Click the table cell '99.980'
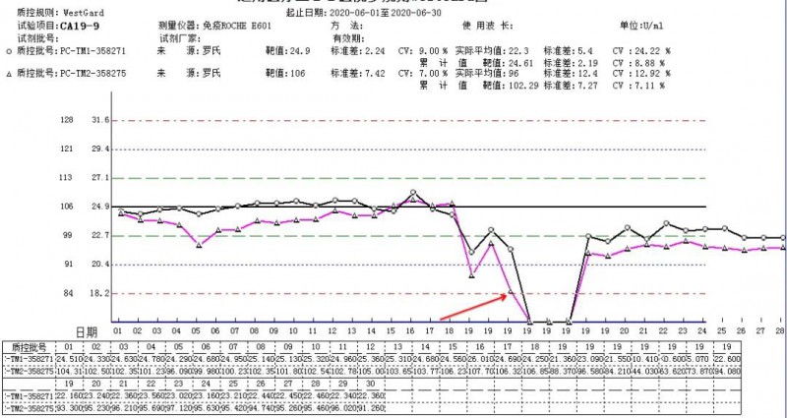The image size is (787, 418). 208,372
